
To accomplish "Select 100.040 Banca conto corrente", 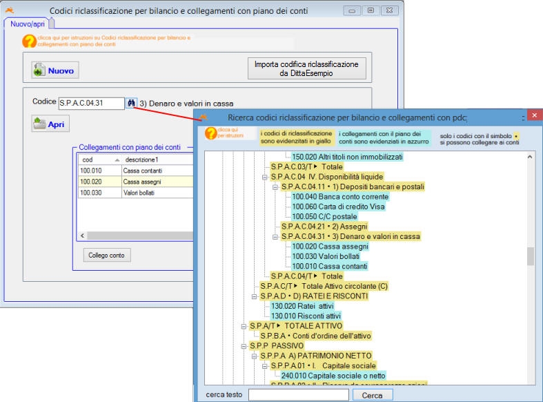I will [x=340, y=197].
